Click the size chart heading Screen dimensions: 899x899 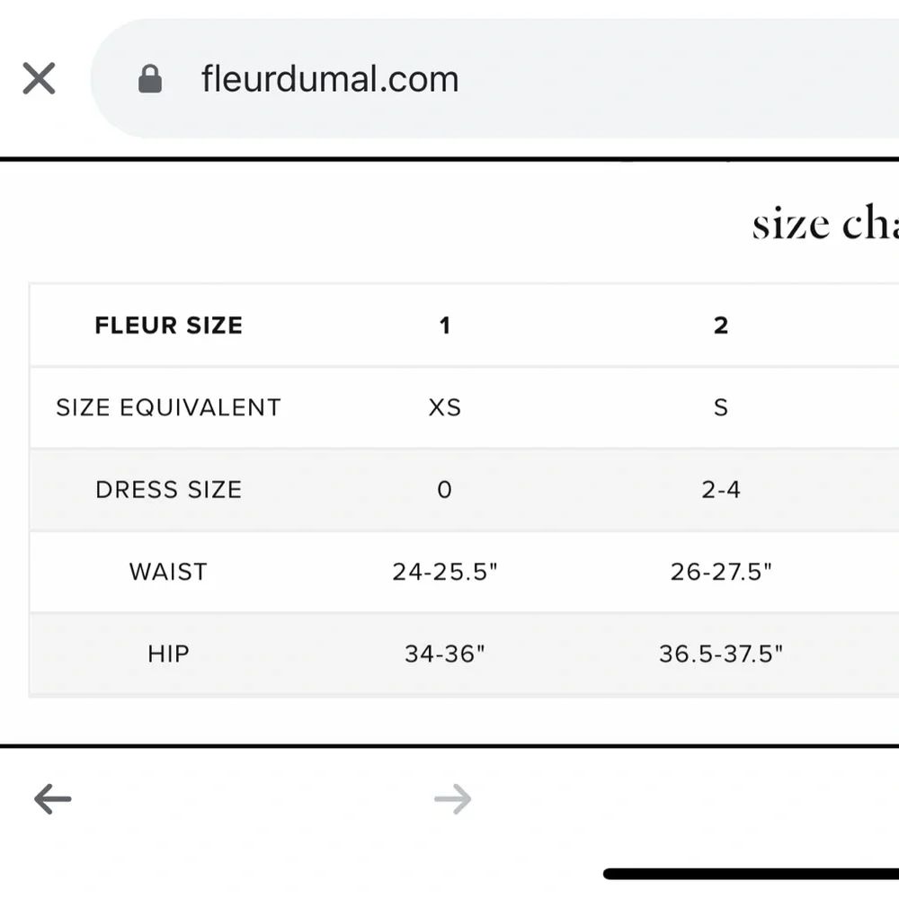(825, 222)
